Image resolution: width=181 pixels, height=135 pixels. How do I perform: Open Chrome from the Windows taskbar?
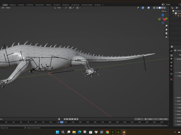tap(107, 132)
